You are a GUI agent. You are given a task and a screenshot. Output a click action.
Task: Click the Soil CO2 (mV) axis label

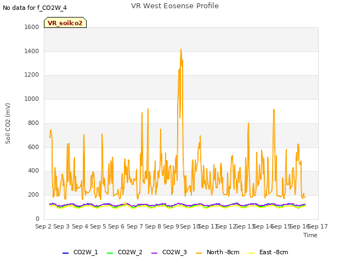pyautogui.click(x=8, y=123)
